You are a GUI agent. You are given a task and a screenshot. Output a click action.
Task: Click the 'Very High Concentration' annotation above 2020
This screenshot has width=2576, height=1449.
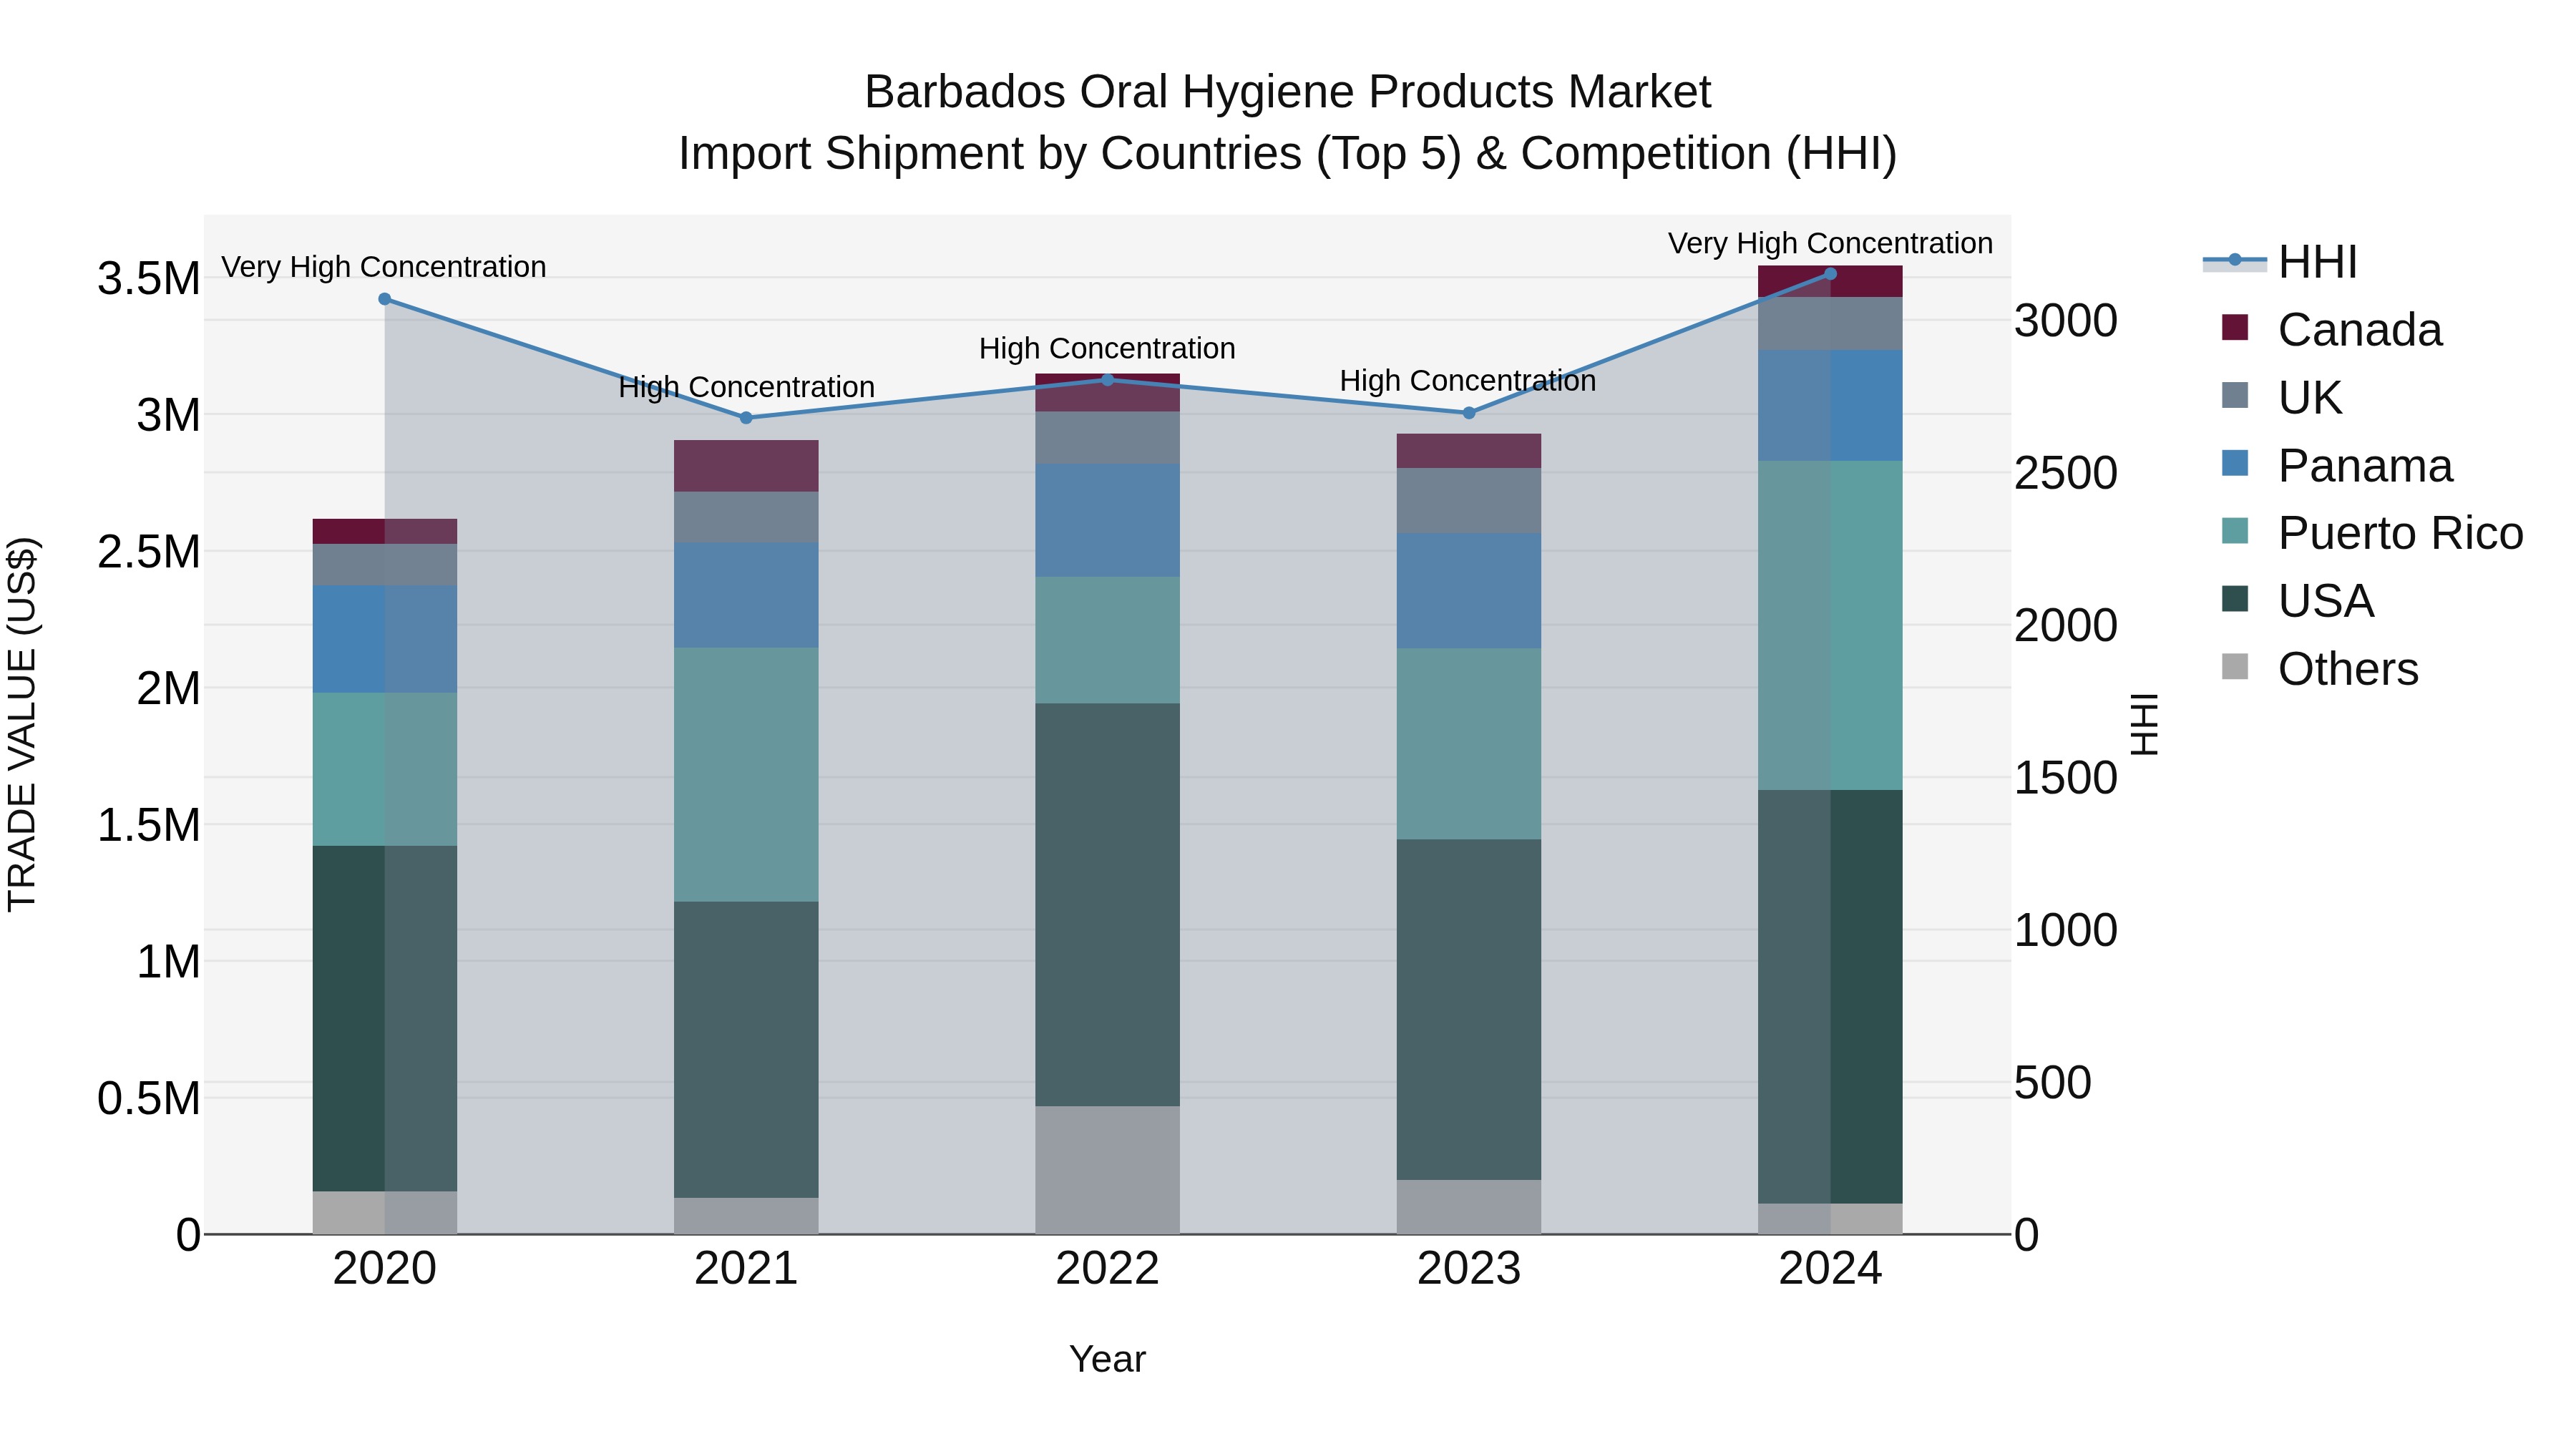384,267
